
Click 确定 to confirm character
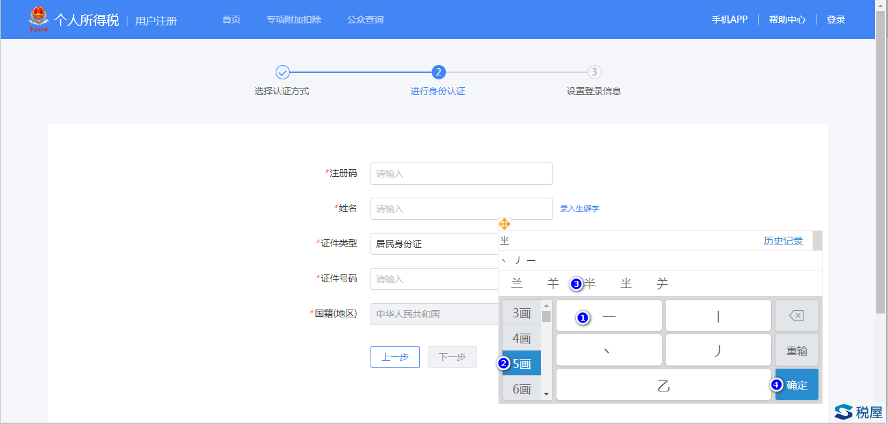click(797, 384)
